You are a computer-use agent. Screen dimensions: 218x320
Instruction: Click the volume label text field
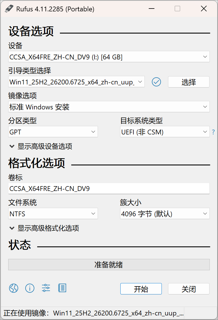click(x=109, y=188)
